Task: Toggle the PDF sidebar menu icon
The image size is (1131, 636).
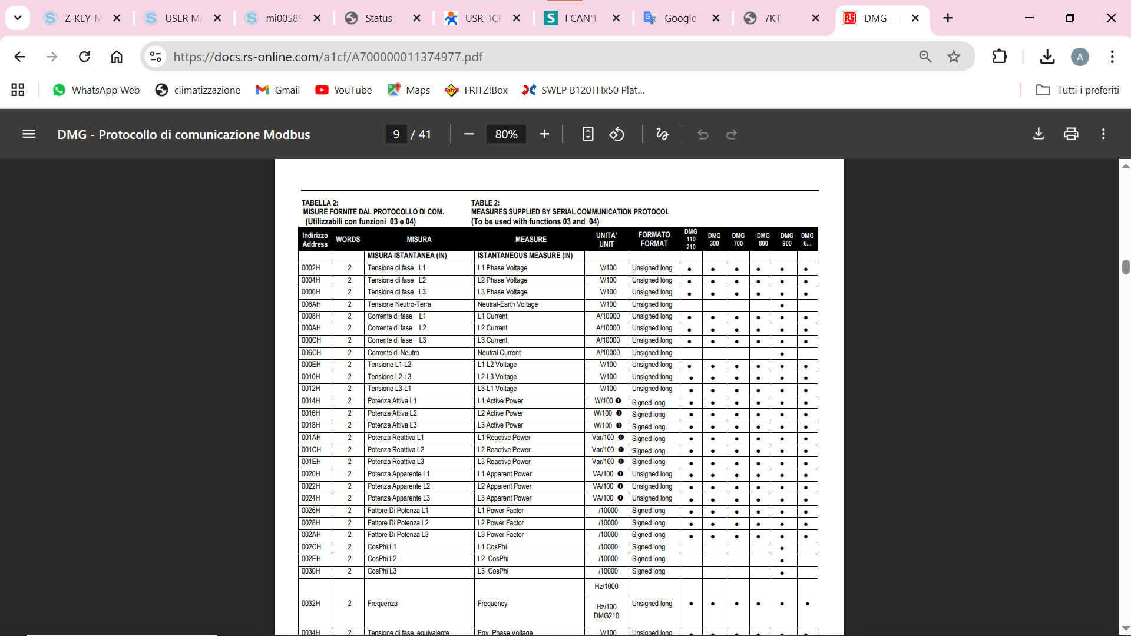Action: click(x=29, y=134)
